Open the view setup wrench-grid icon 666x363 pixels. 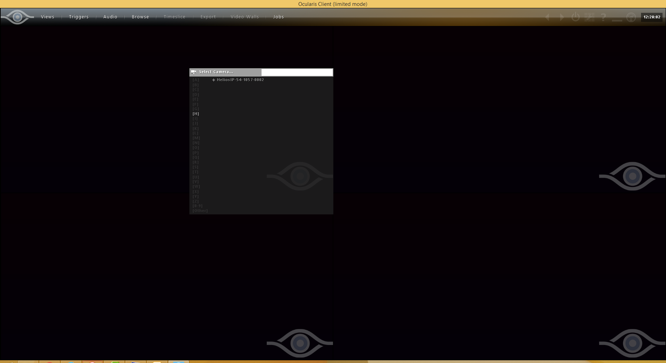click(x=589, y=17)
